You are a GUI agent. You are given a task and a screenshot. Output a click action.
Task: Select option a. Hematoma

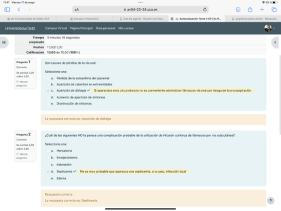pos(48,151)
